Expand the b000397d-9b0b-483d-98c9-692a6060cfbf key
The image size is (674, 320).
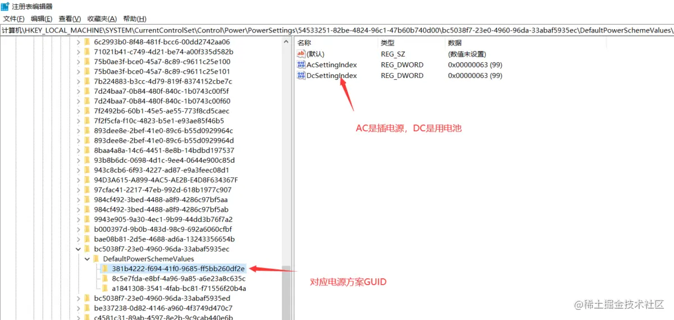[78, 229]
